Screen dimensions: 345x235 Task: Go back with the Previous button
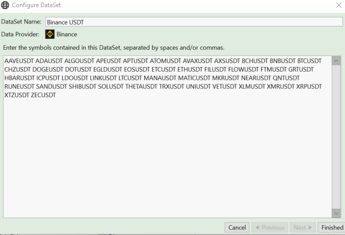[270, 227]
